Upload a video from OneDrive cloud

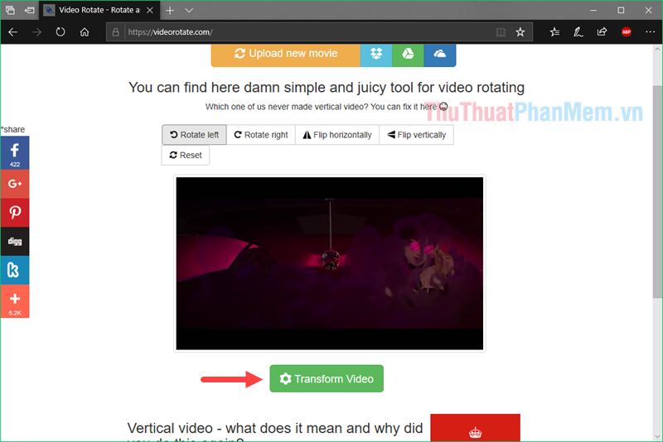(x=440, y=54)
